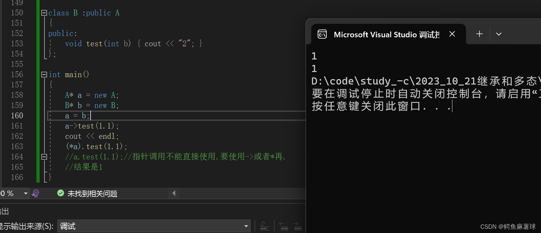The width and height of the screenshot is (541, 233).
Task: Click '未找到相关问题' status text
Action: click(92, 193)
